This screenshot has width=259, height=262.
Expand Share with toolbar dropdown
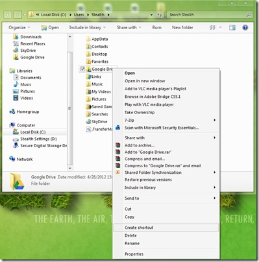(129, 27)
